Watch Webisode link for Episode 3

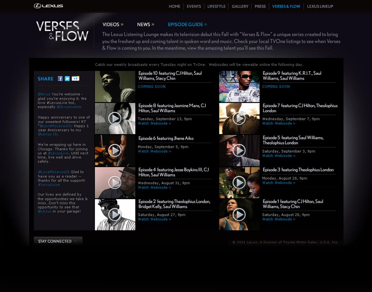279,183
